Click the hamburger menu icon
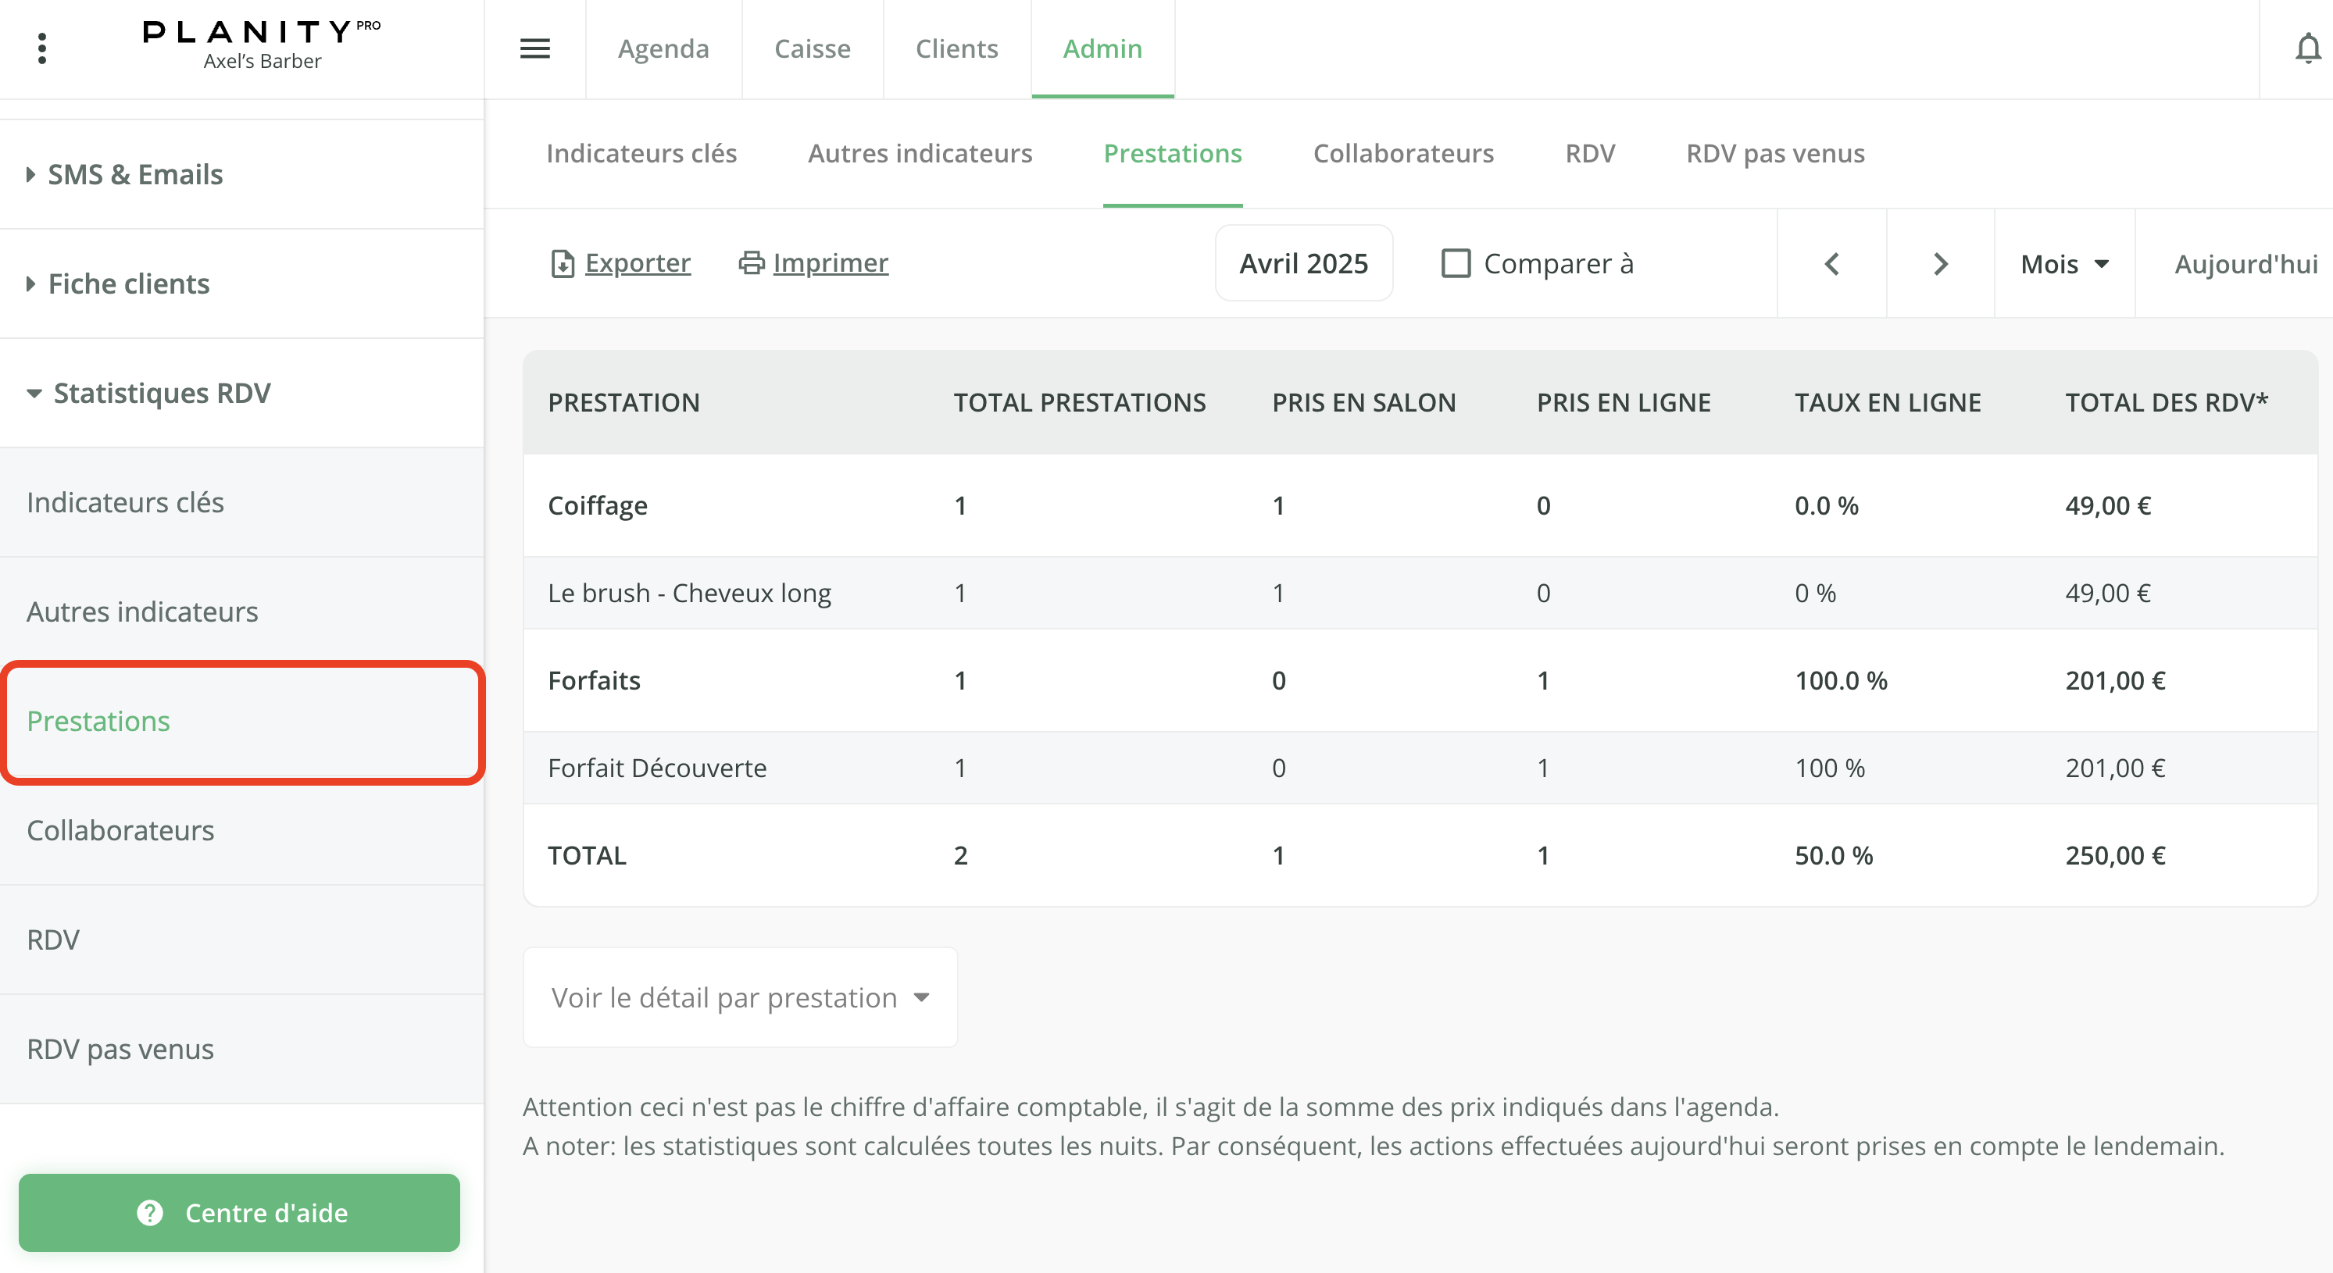The width and height of the screenshot is (2333, 1273). click(534, 48)
